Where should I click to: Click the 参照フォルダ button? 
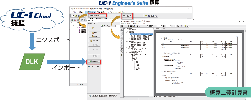click(x=113, y=96)
